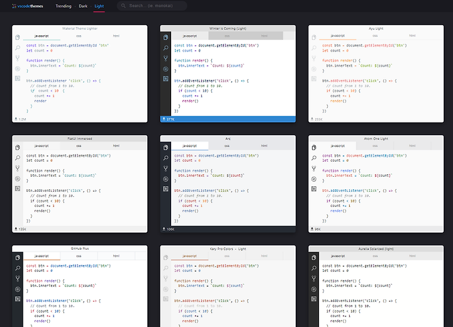Click the 96K download count
This screenshot has width=453, height=327.
tap(316, 229)
